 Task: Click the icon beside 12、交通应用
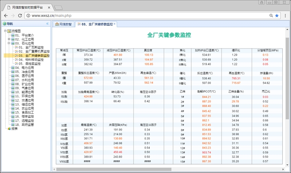point(13,100)
